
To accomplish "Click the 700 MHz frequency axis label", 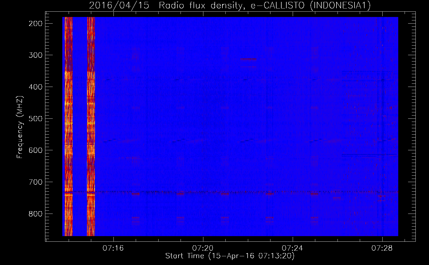I will click(35, 182).
